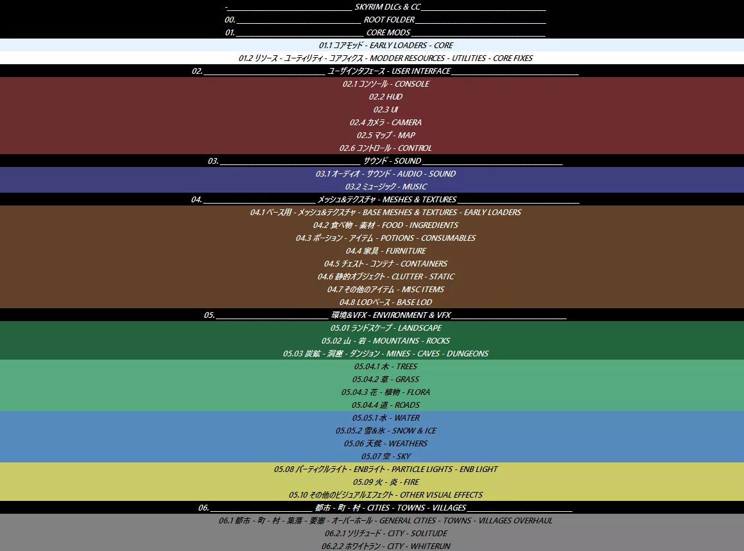Click the 05.06 WEATHERS row
The width and height of the screenshot is (744, 551).
tap(372, 443)
